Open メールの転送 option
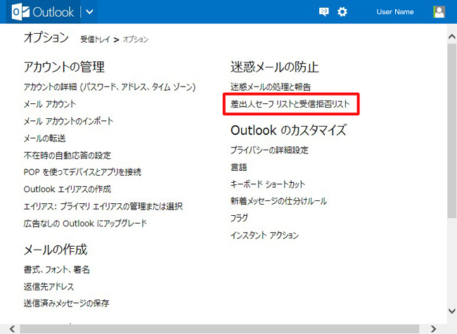This screenshot has height=334, width=457. tap(44, 139)
